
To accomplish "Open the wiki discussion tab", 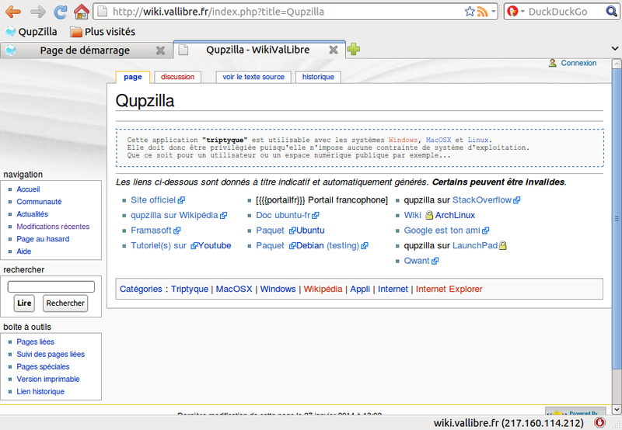I will 177,77.
